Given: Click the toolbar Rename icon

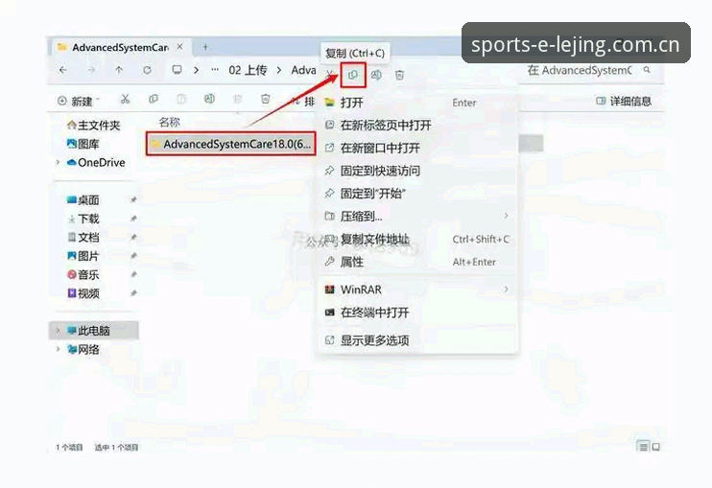Looking at the screenshot, I should [209, 99].
